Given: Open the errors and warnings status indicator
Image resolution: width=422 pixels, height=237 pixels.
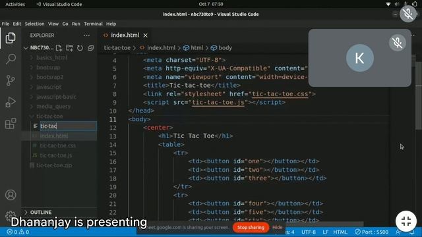Looking at the screenshot, I should (18, 232).
